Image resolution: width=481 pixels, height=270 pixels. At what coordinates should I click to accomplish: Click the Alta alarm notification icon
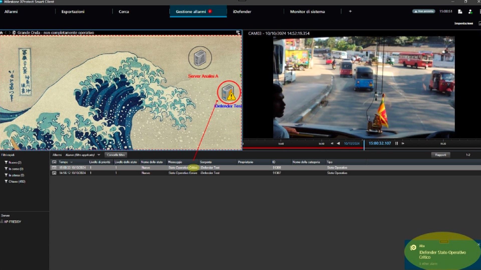tap(413, 247)
